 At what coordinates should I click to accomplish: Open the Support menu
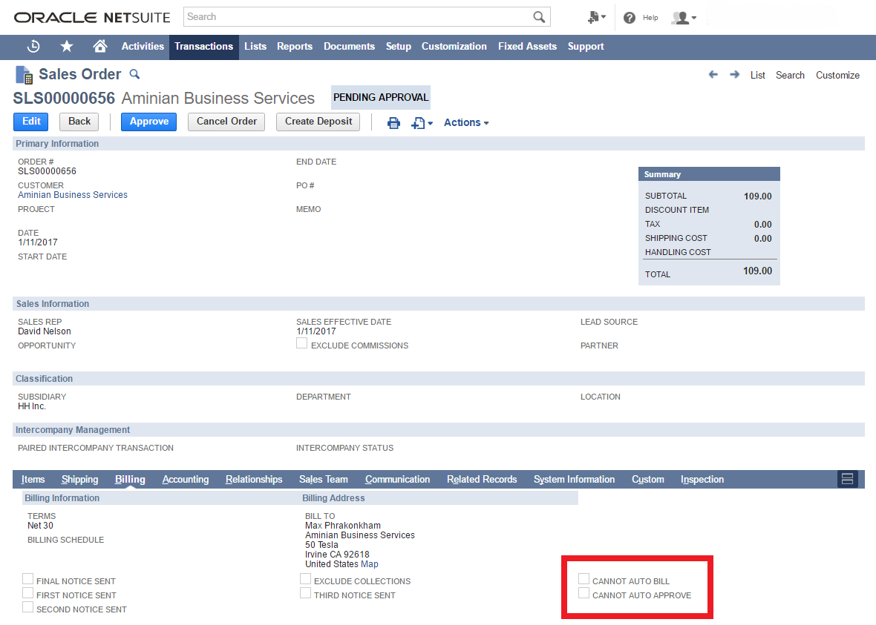(586, 46)
